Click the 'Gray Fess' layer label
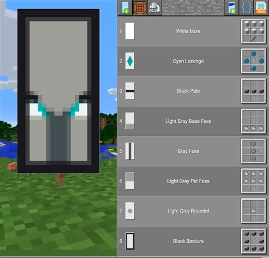The height and width of the screenshot is (258, 269). click(188, 151)
